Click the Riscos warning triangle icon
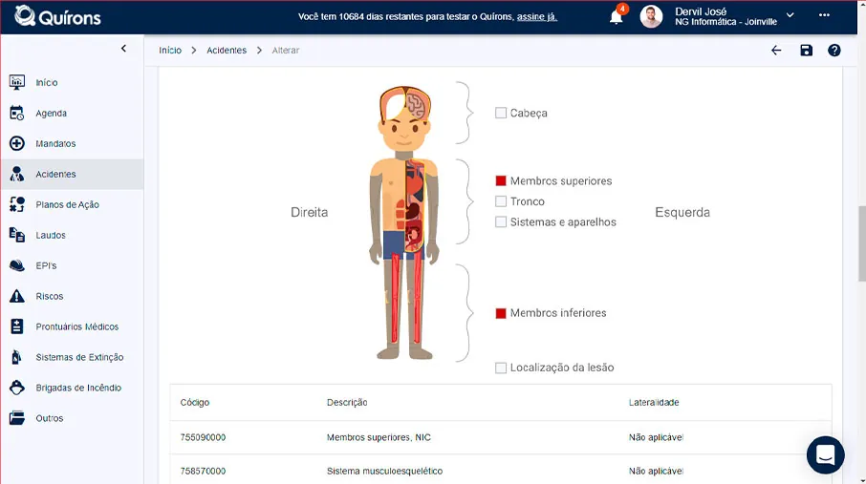The height and width of the screenshot is (484, 866). [16, 296]
